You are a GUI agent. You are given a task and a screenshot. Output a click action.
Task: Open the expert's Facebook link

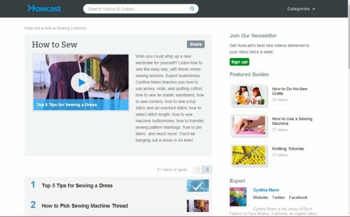pos(298,197)
